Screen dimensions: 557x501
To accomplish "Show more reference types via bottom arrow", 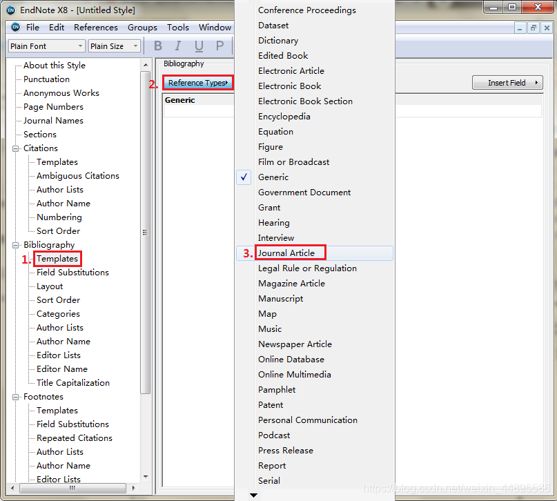I will pos(253,495).
